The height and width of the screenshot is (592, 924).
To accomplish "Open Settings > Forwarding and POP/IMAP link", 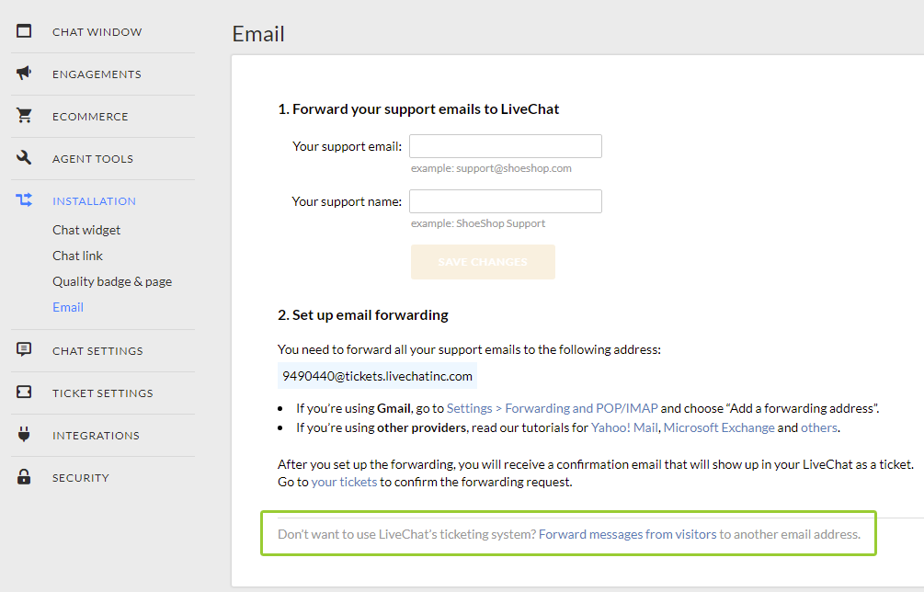I will click(x=552, y=408).
